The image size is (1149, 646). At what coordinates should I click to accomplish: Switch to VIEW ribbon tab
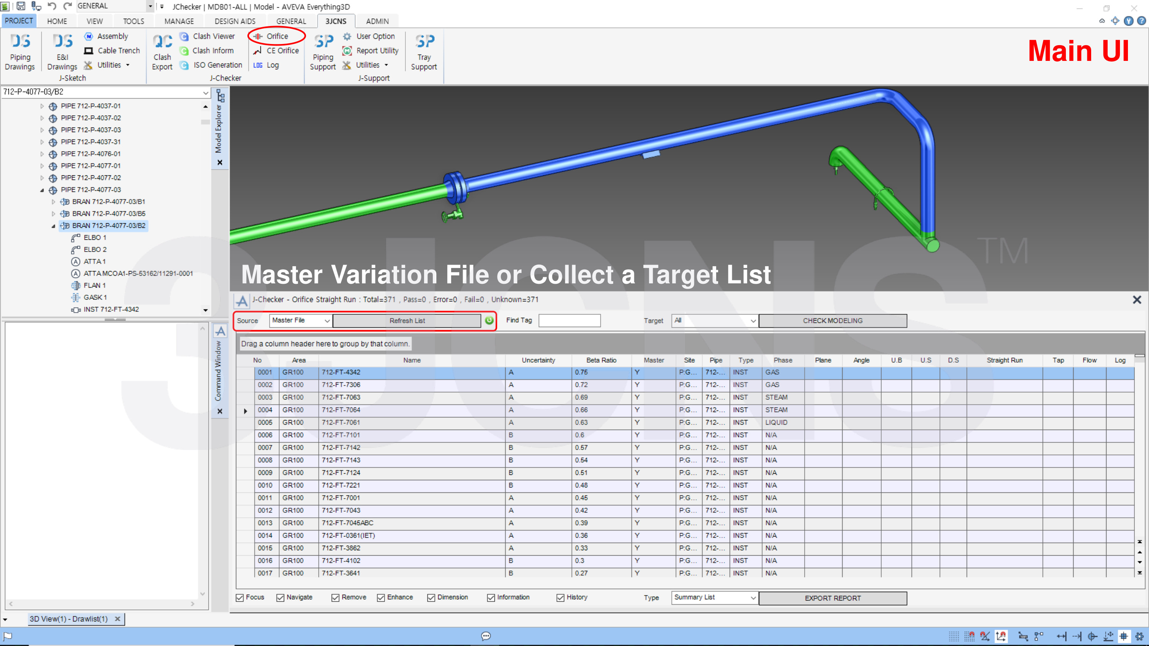(95, 21)
